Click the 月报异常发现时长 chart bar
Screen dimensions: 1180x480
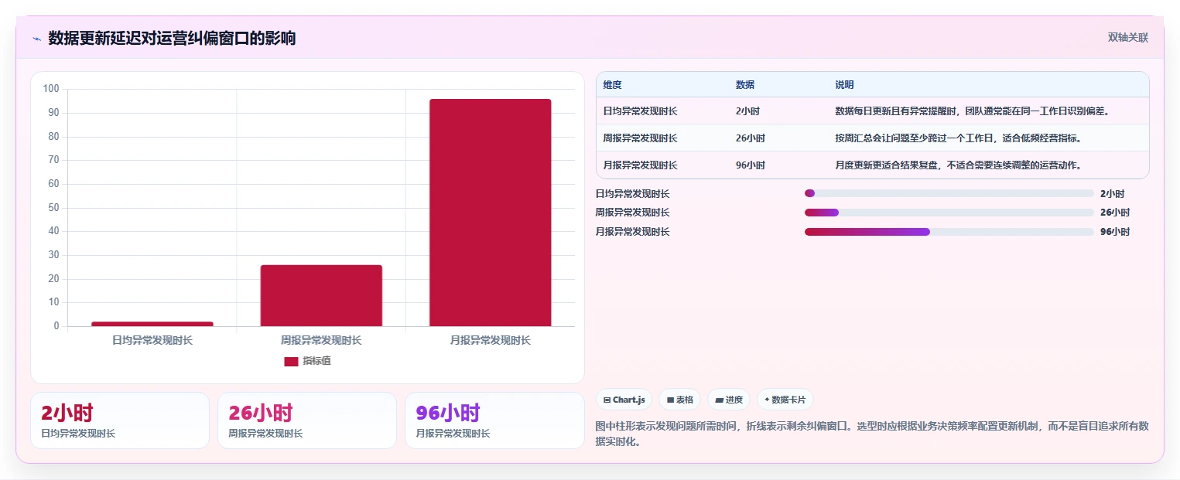[491, 213]
